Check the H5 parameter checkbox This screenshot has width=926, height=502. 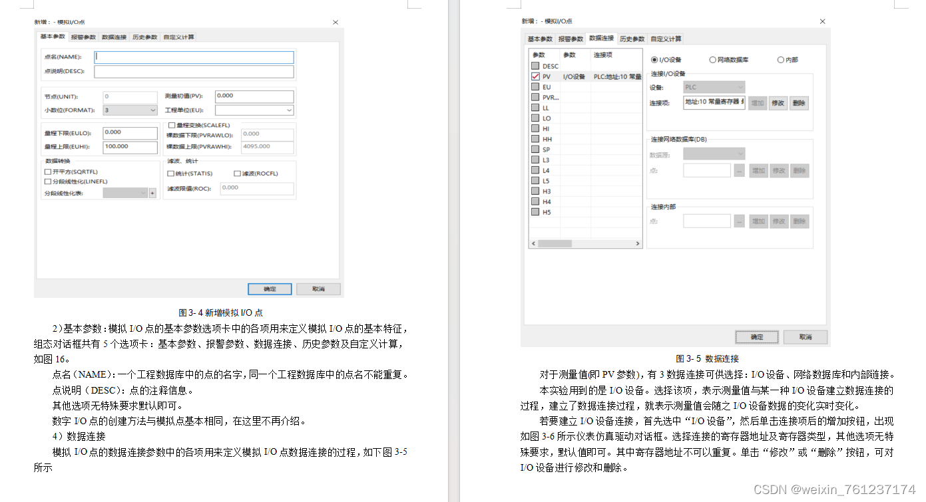[535, 212]
